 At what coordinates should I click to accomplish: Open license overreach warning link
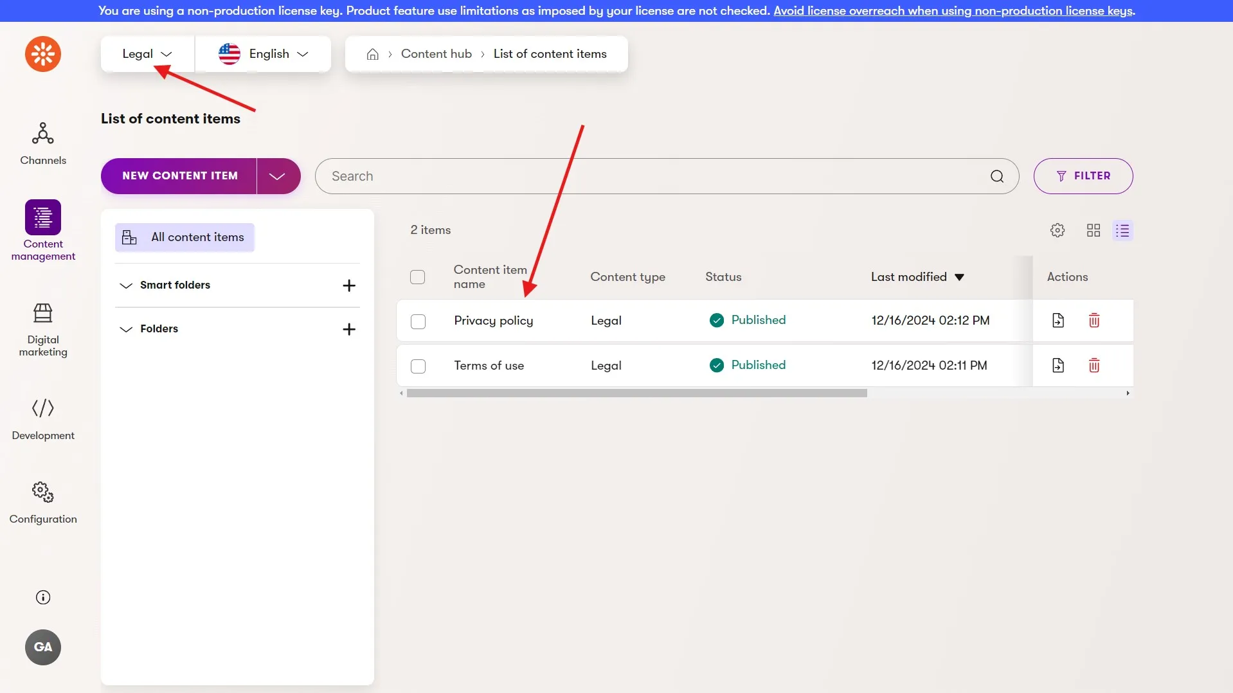953,11
